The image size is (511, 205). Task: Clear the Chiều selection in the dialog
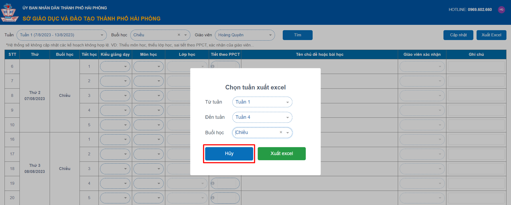[281, 132]
